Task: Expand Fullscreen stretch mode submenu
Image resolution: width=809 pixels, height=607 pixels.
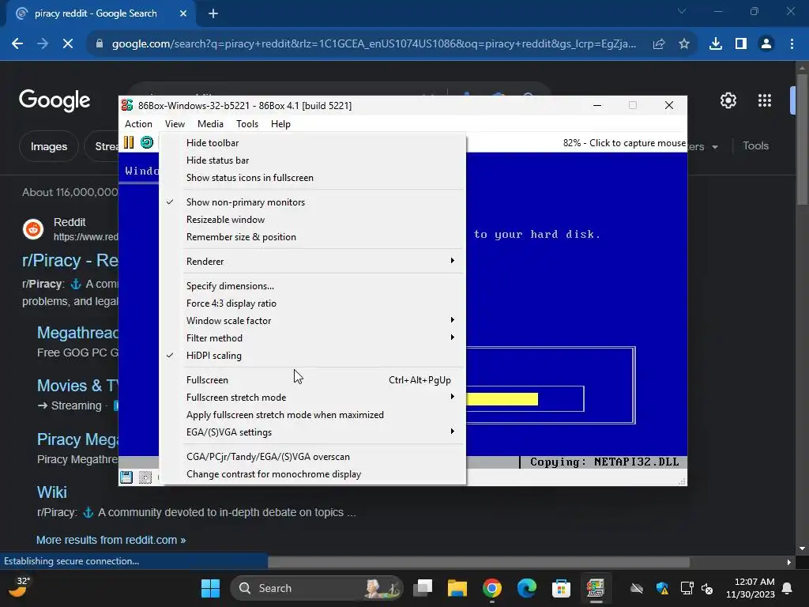Action: coord(313,398)
